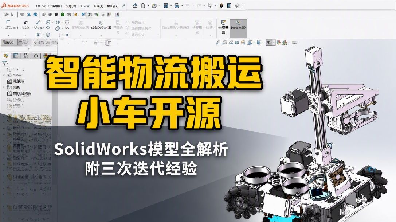Click the tree filter funnel icon
This screenshot has width=396, height=222.
point(4,63)
